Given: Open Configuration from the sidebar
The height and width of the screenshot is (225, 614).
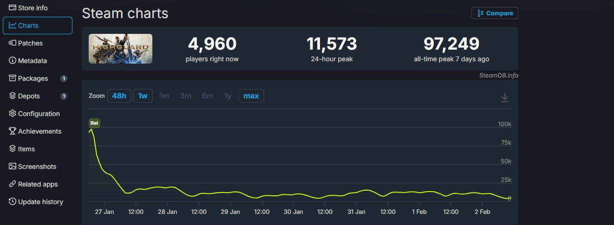Looking at the screenshot, I should (x=39, y=114).
